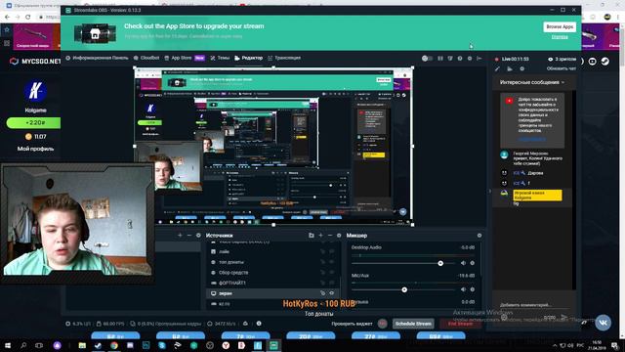Adjust the Mic/Aux volume slider handle
This screenshot has height=352, width=625.
click(x=404, y=289)
